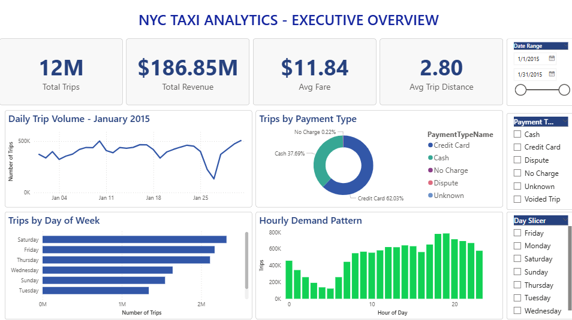Enable the Dispute payment filter checkbox
Screen dimensions: 572x320
pos(517,160)
